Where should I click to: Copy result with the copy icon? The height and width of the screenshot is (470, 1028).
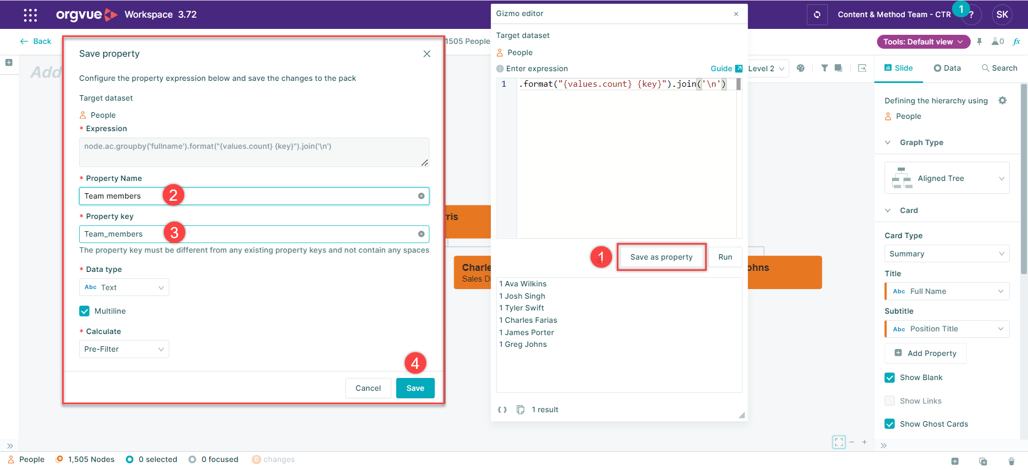click(520, 410)
